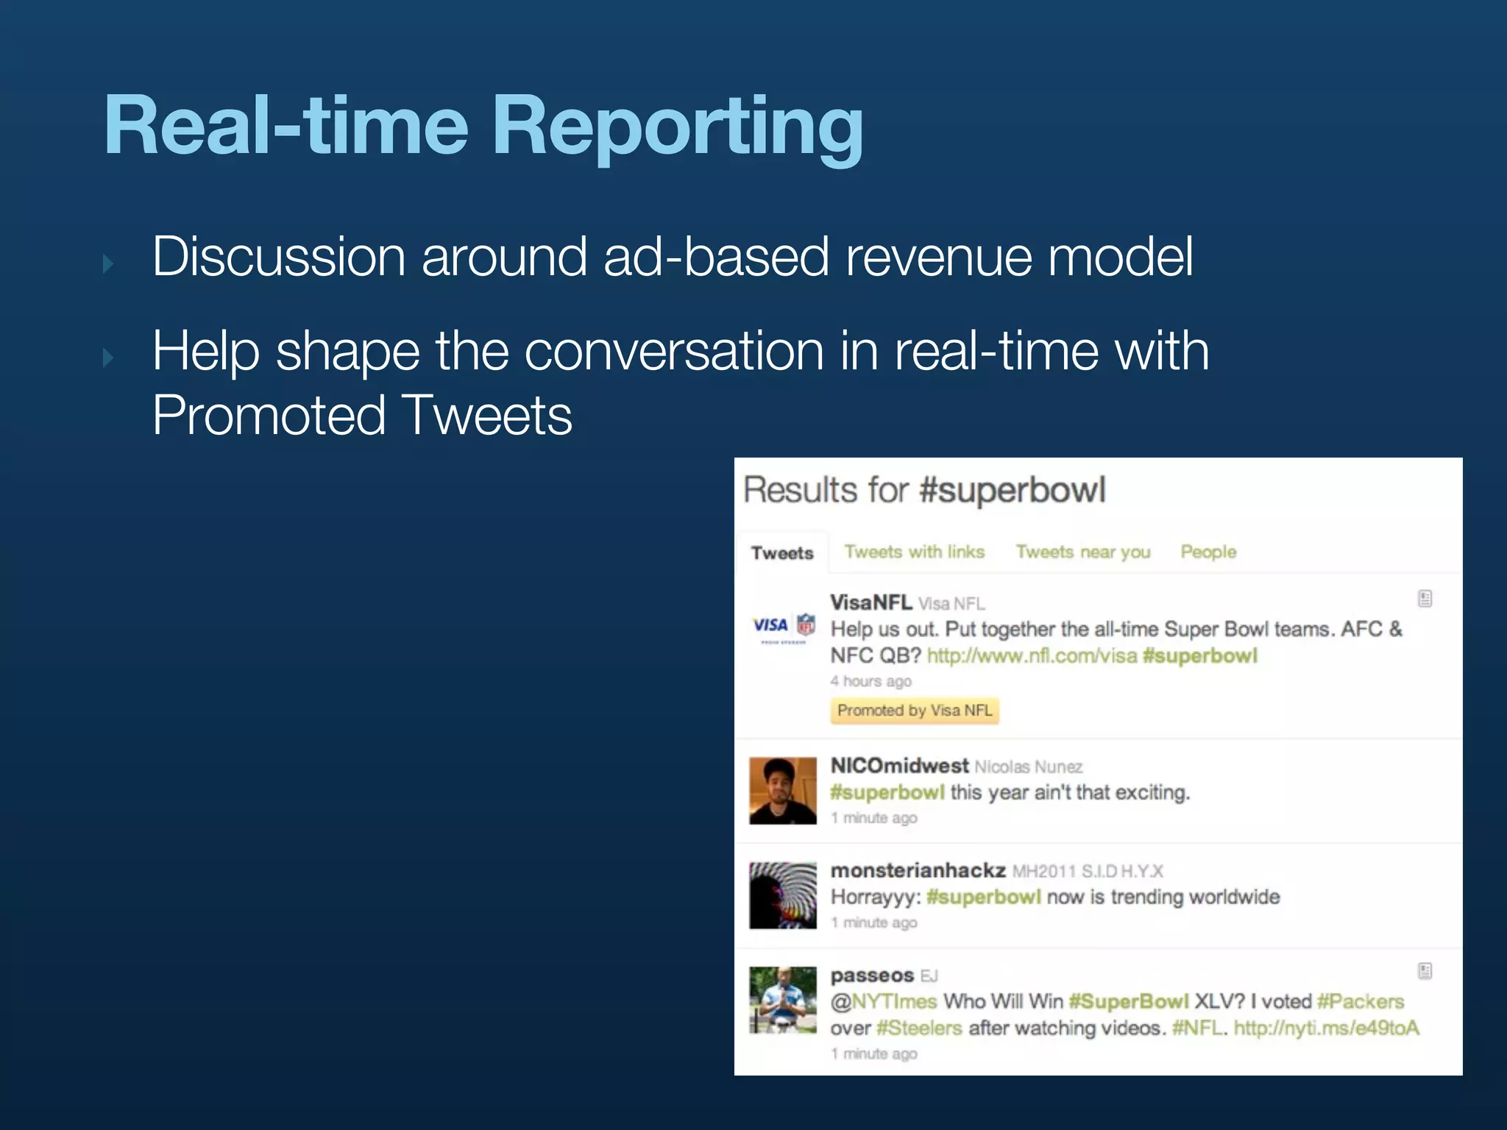Select the Tweets tab
The image size is (1507, 1130).
782,552
